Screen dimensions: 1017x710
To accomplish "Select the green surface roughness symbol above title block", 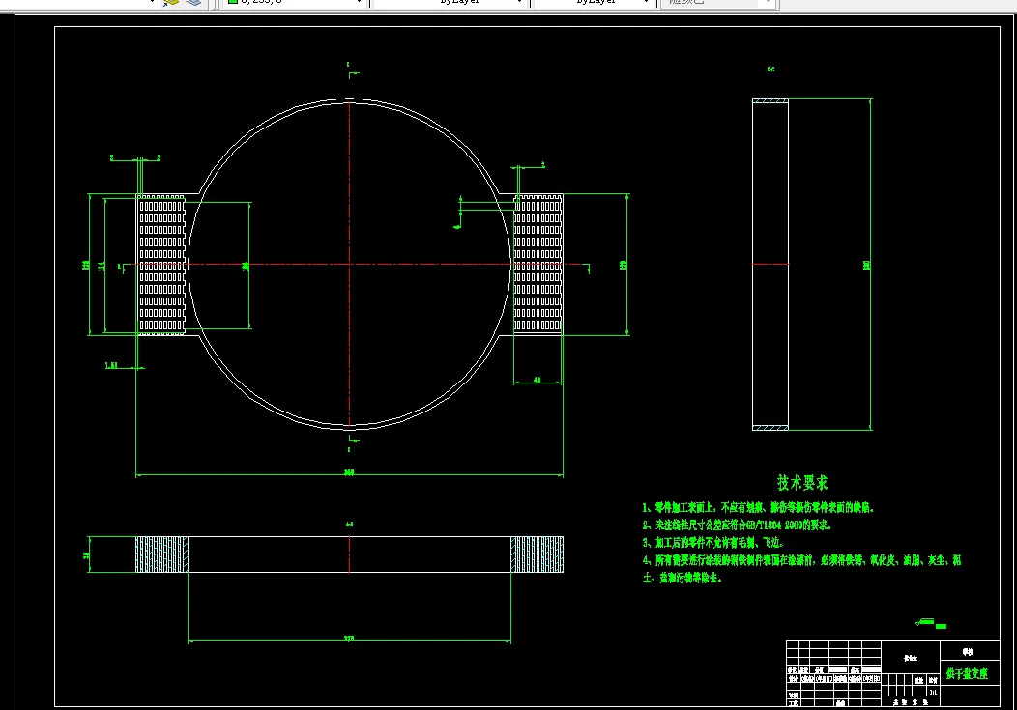I will point(931,623).
